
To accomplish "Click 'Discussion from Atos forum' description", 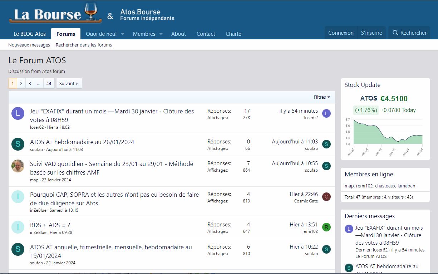I will click(x=37, y=71).
